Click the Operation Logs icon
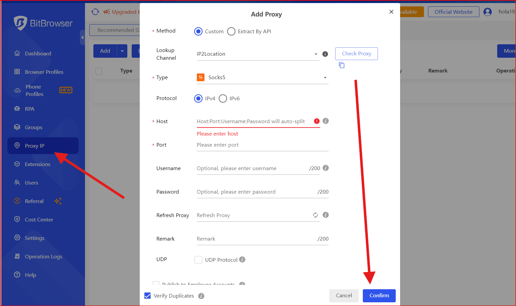Viewport: 516px width, 306px height. [x=17, y=256]
